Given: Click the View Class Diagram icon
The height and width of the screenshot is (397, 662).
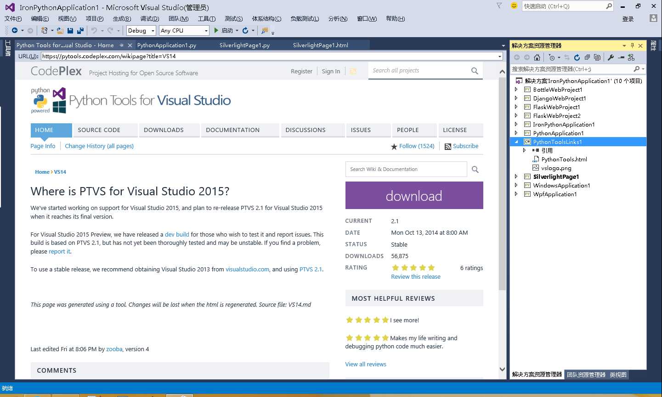Looking at the screenshot, I should click(631, 57).
